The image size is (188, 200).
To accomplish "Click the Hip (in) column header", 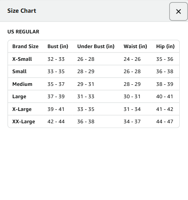I will tap(165, 47).
